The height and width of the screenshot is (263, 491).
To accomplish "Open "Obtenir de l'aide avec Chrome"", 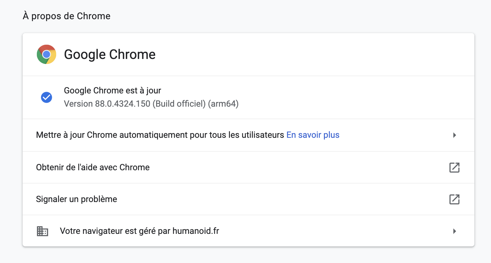I will pyautogui.click(x=93, y=168).
